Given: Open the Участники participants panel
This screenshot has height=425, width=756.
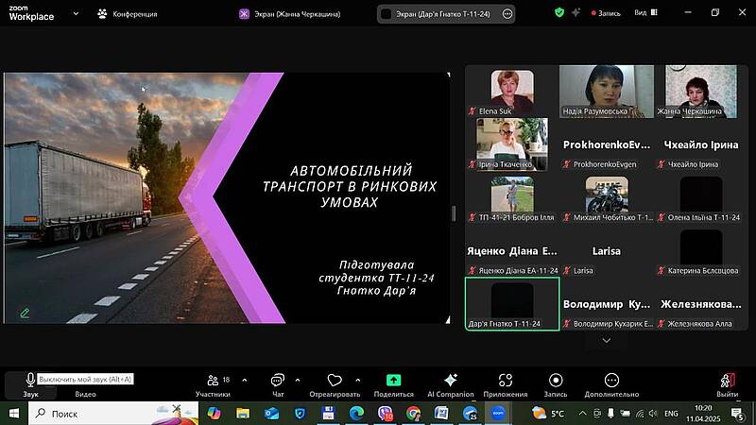Looking at the screenshot, I should [x=213, y=382].
